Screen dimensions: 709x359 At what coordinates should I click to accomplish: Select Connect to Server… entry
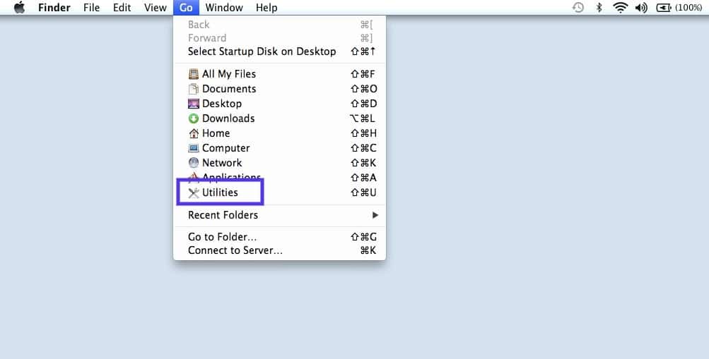(x=235, y=250)
